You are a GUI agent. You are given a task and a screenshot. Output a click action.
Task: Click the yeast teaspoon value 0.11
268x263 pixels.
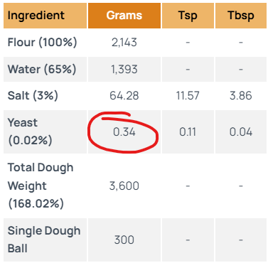click(188, 131)
